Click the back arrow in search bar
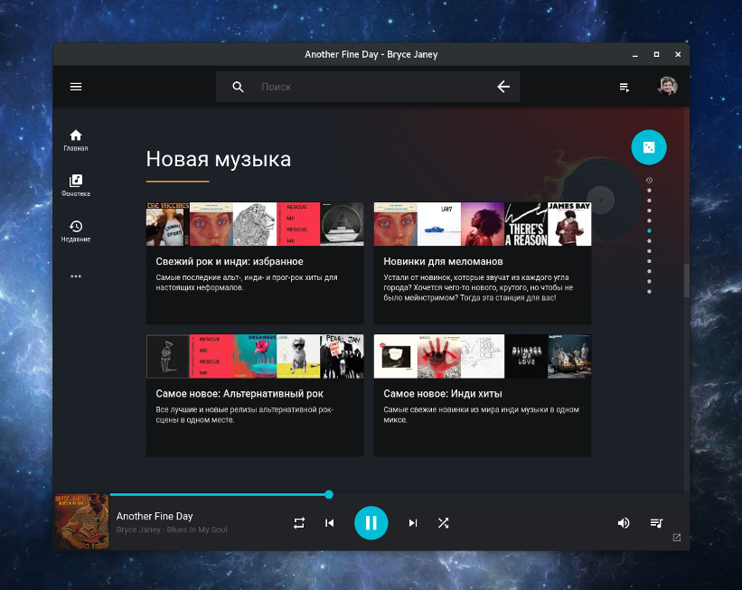Screen dimensions: 742x590 pyautogui.click(x=503, y=87)
